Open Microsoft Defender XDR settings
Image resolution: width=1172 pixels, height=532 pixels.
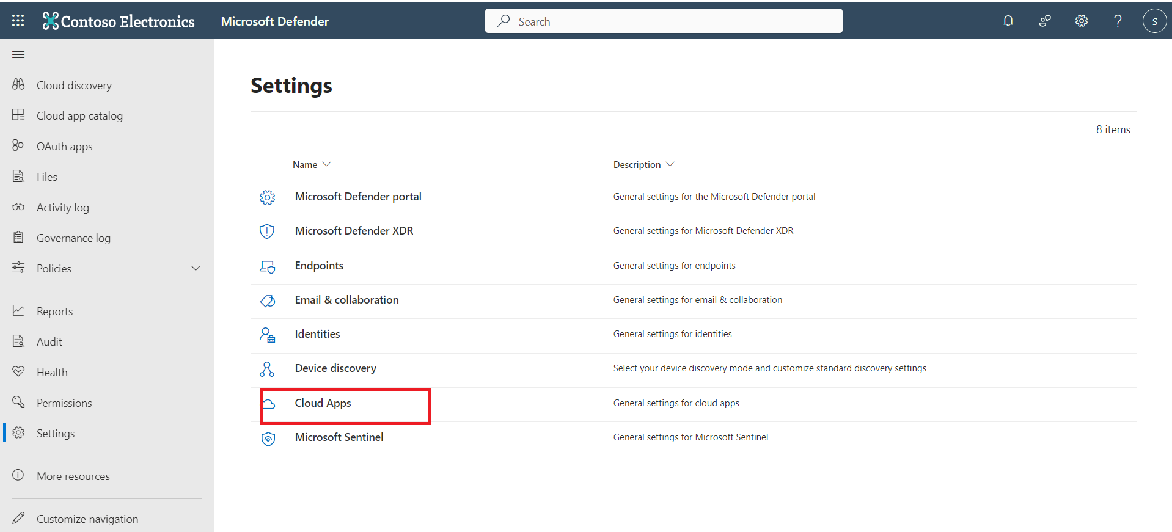354,231
